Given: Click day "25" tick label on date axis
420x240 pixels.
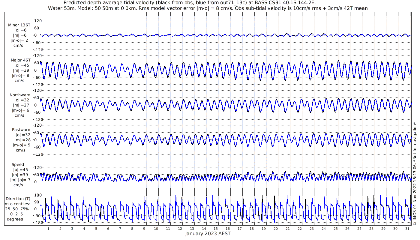Looking at the screenshot, I should [x=335, y=229].
